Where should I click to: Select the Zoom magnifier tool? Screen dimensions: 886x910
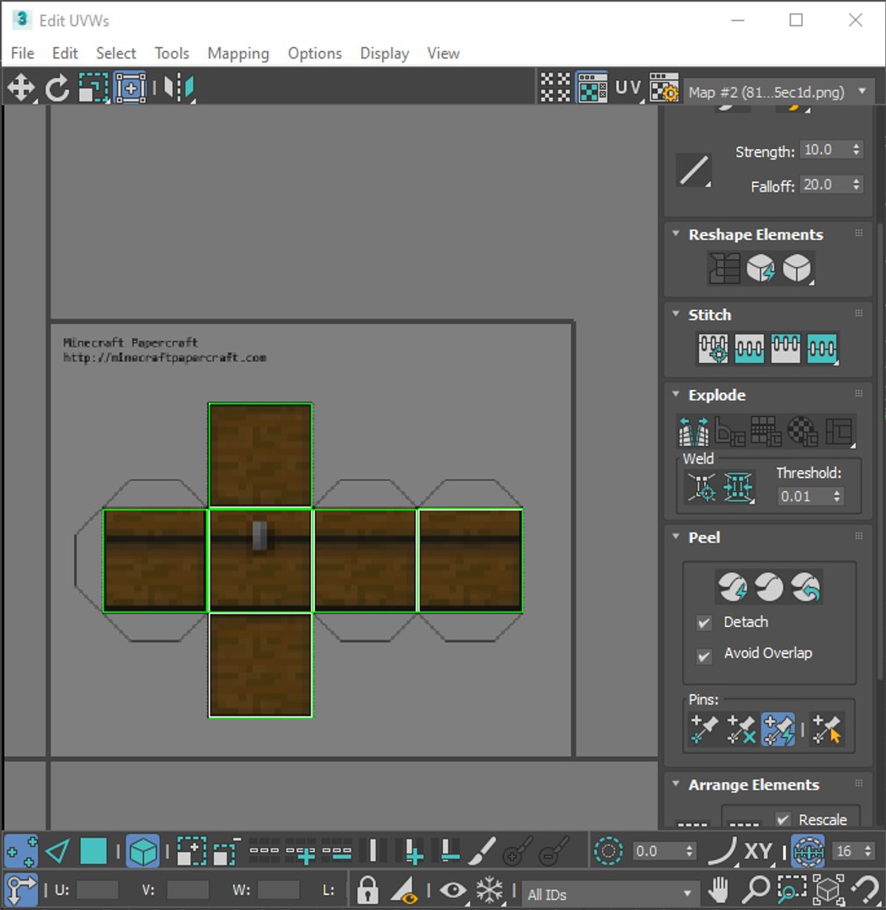[756, 889]
